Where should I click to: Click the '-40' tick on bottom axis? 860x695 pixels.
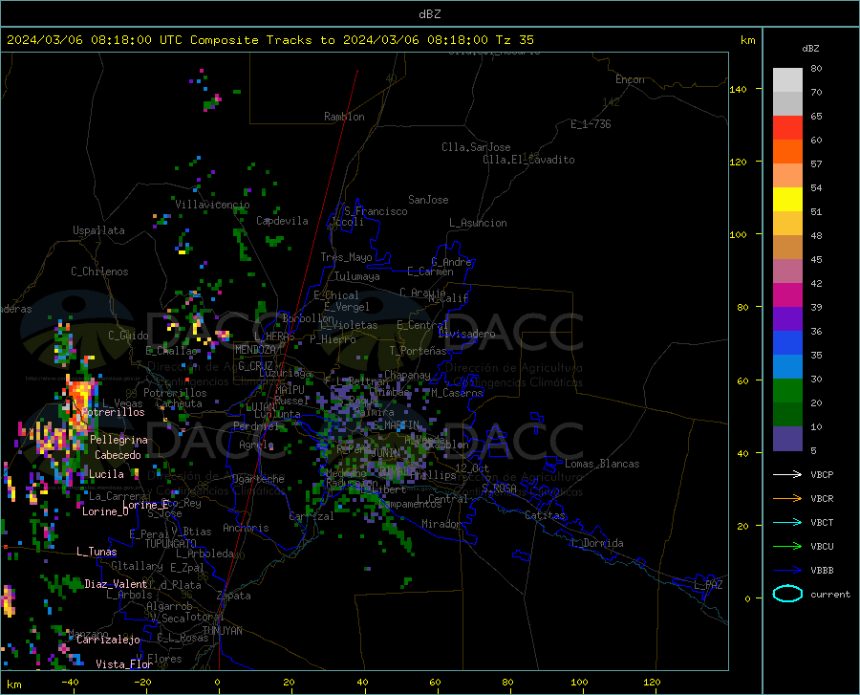point(70,682)
